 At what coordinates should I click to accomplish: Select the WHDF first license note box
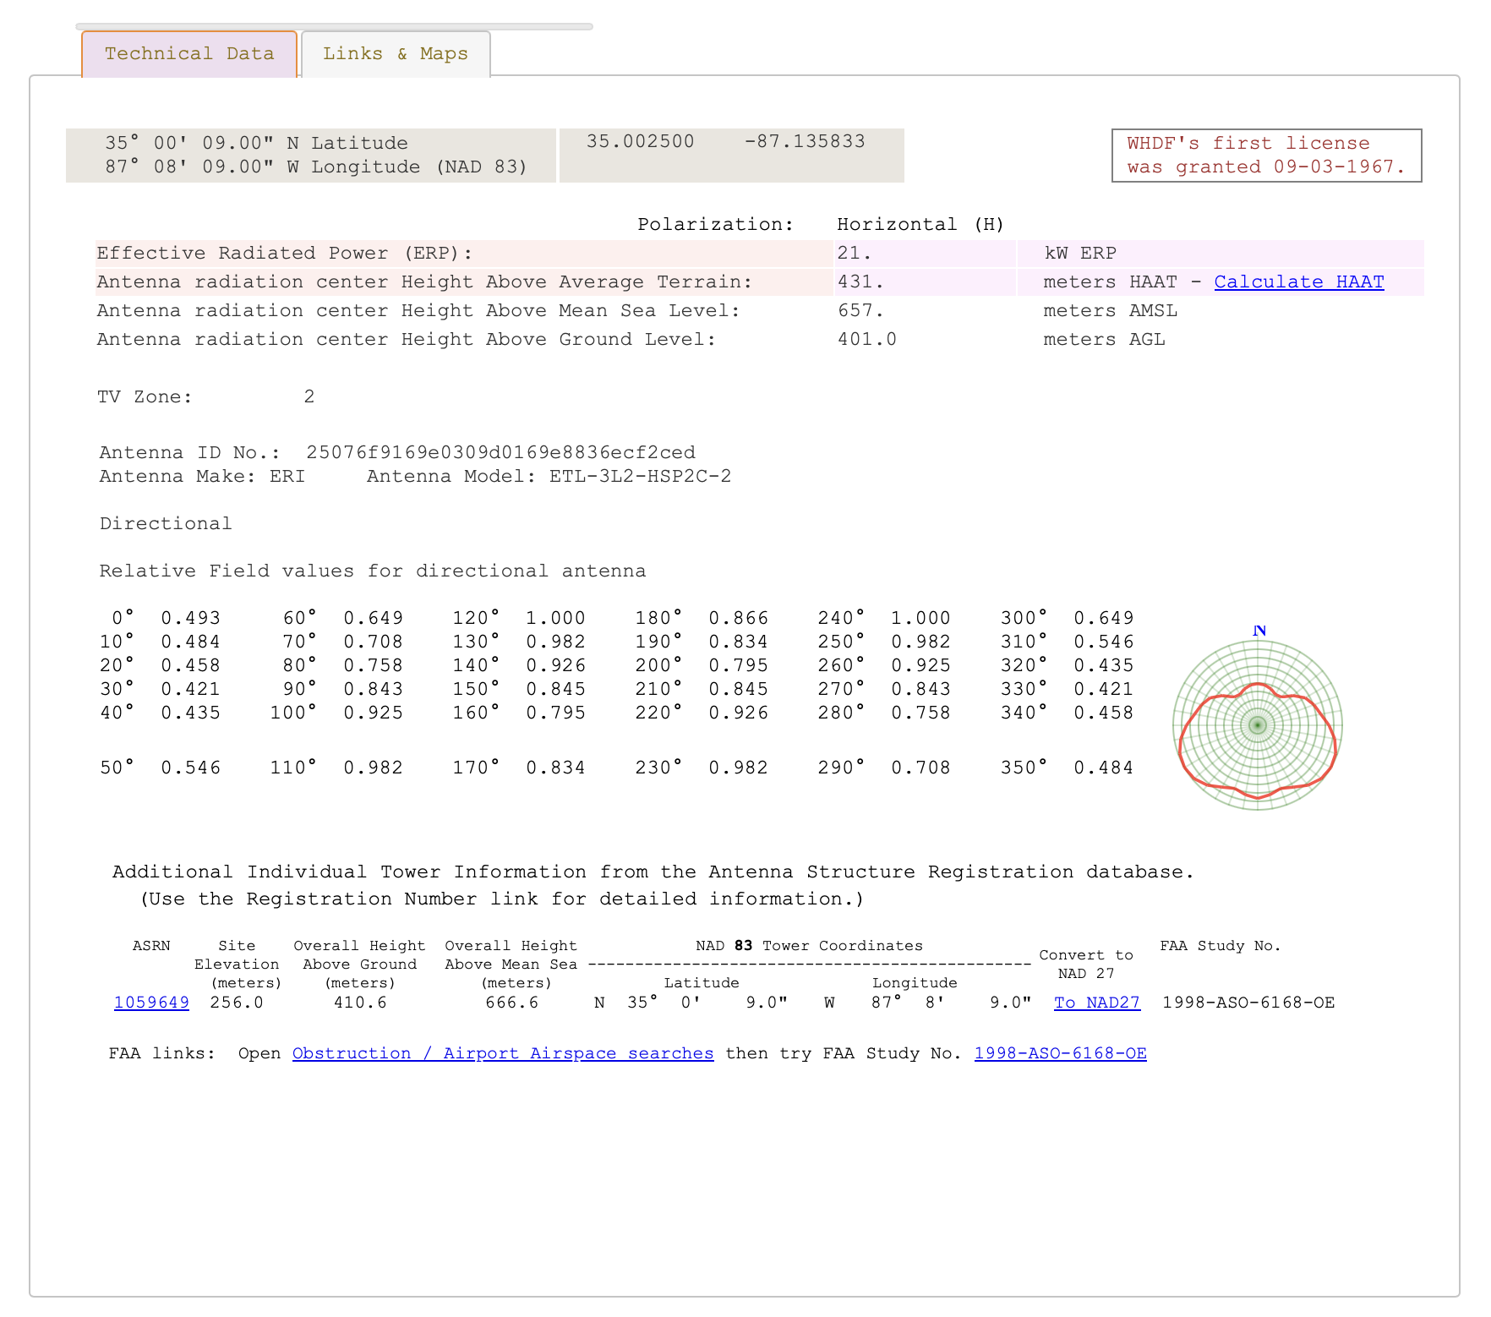pyautogui.click(x=1266, y=156)
